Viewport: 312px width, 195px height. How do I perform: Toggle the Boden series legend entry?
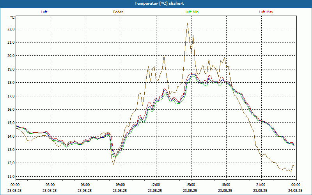pos(118,12)
